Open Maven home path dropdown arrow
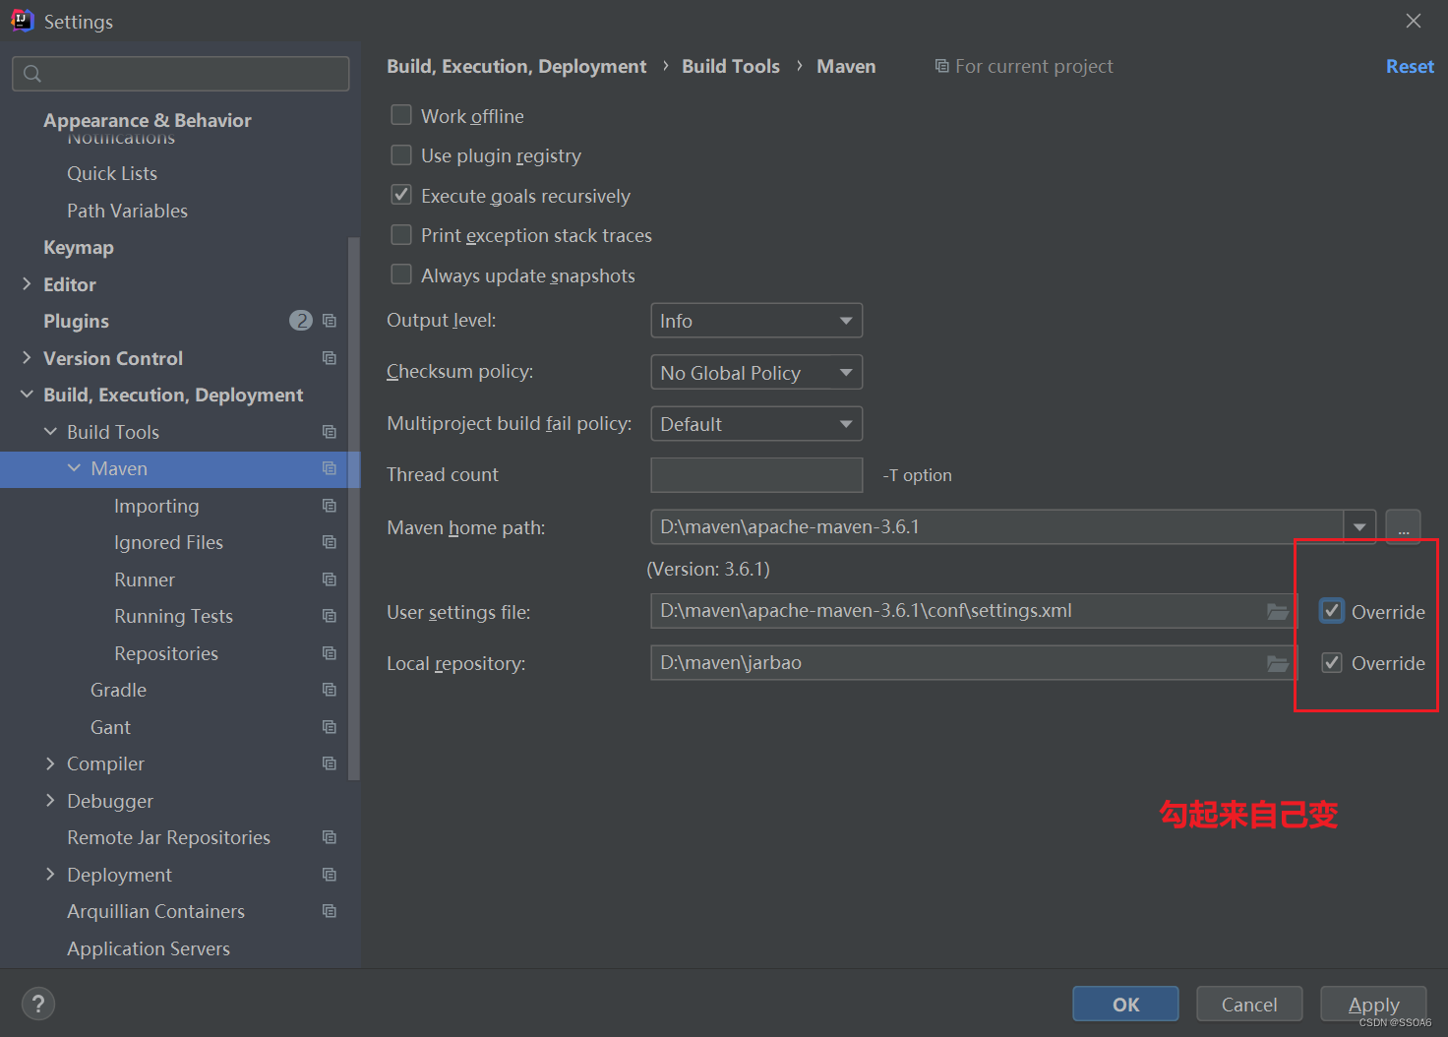 click(1359, 527)
